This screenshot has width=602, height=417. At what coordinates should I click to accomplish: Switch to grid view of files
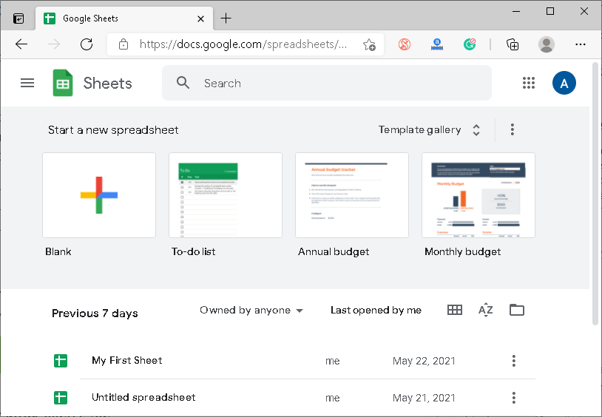click(x=455, y=310)
